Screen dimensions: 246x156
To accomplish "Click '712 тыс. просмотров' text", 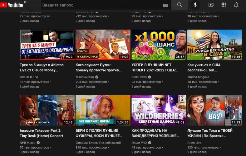I will (91, 16).
